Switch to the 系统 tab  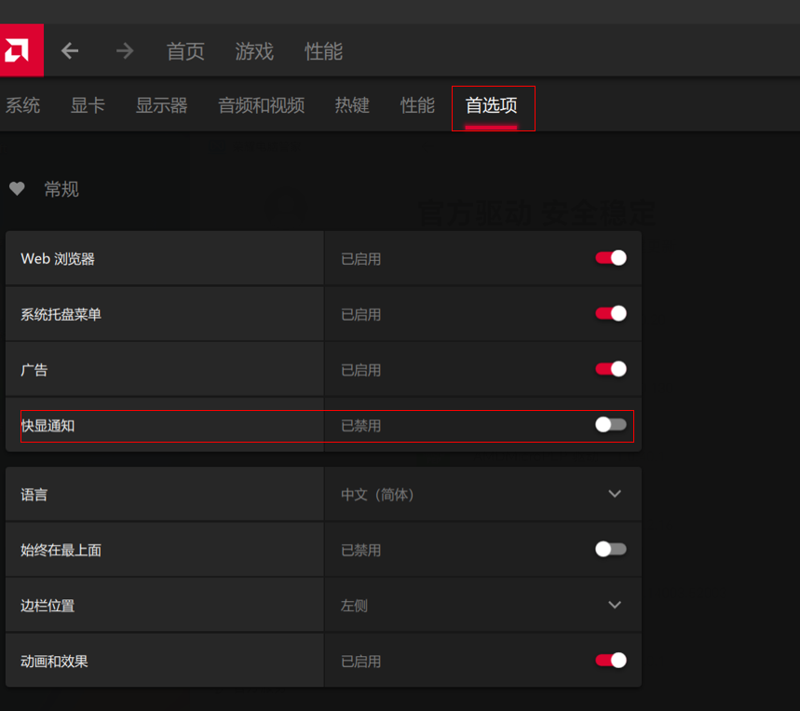point(22,105)
